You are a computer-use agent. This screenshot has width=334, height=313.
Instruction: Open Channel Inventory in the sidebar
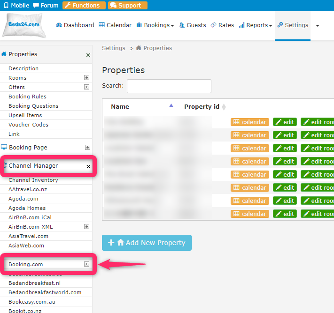33,180
